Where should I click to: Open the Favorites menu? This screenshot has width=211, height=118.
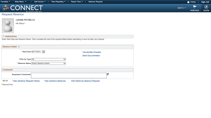coord(5,2)
